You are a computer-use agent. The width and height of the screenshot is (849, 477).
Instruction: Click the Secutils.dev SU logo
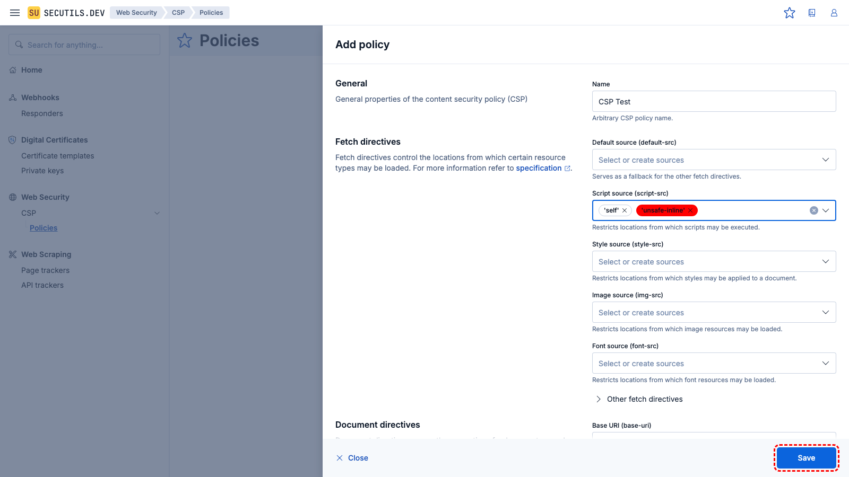pyautogui.click(x=34, y=13)
